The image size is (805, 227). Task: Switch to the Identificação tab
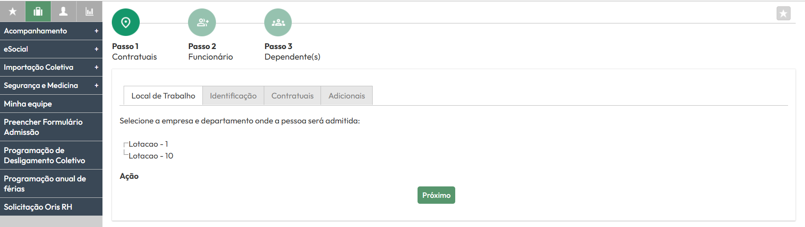(x=233, y=96)
